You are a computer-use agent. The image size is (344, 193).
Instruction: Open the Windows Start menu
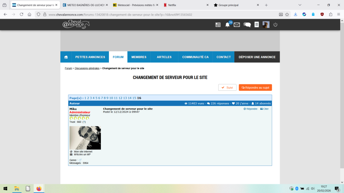click(x=6, y=188)
